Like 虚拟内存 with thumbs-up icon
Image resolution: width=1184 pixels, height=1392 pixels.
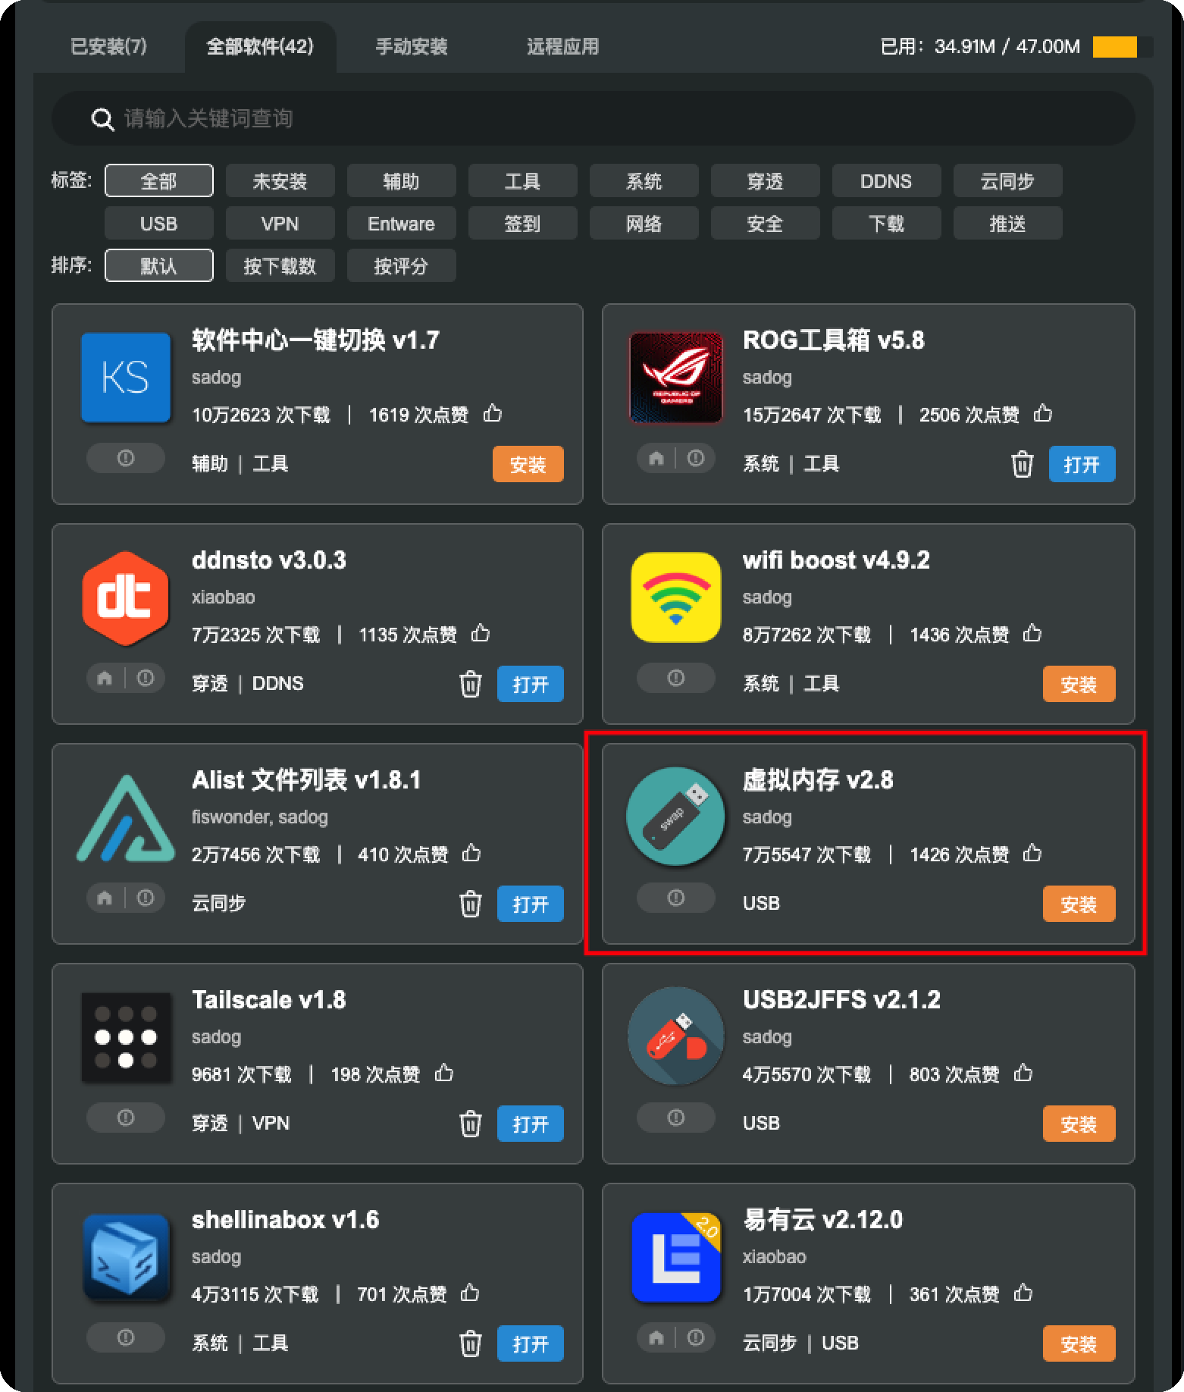coord(1032,853)
